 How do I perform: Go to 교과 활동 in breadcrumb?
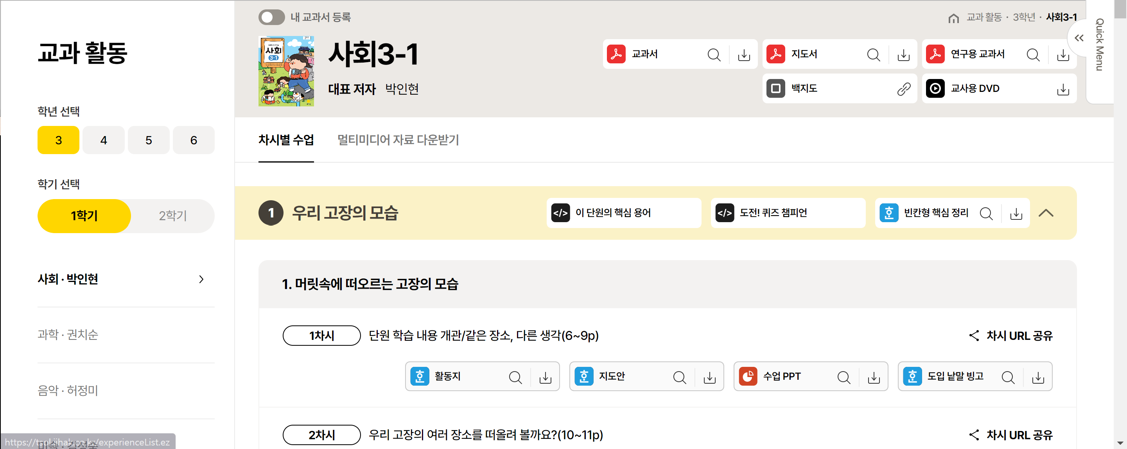click(x=984, y=18)
